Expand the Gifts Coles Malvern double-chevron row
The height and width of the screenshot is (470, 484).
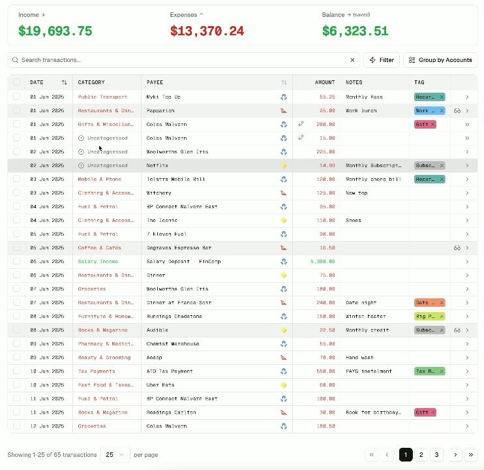(x=467, y=125)
